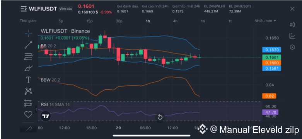Switch to the 30p timeframe
The height and width of the screenshot is (139, 302).
coord(119,21)
